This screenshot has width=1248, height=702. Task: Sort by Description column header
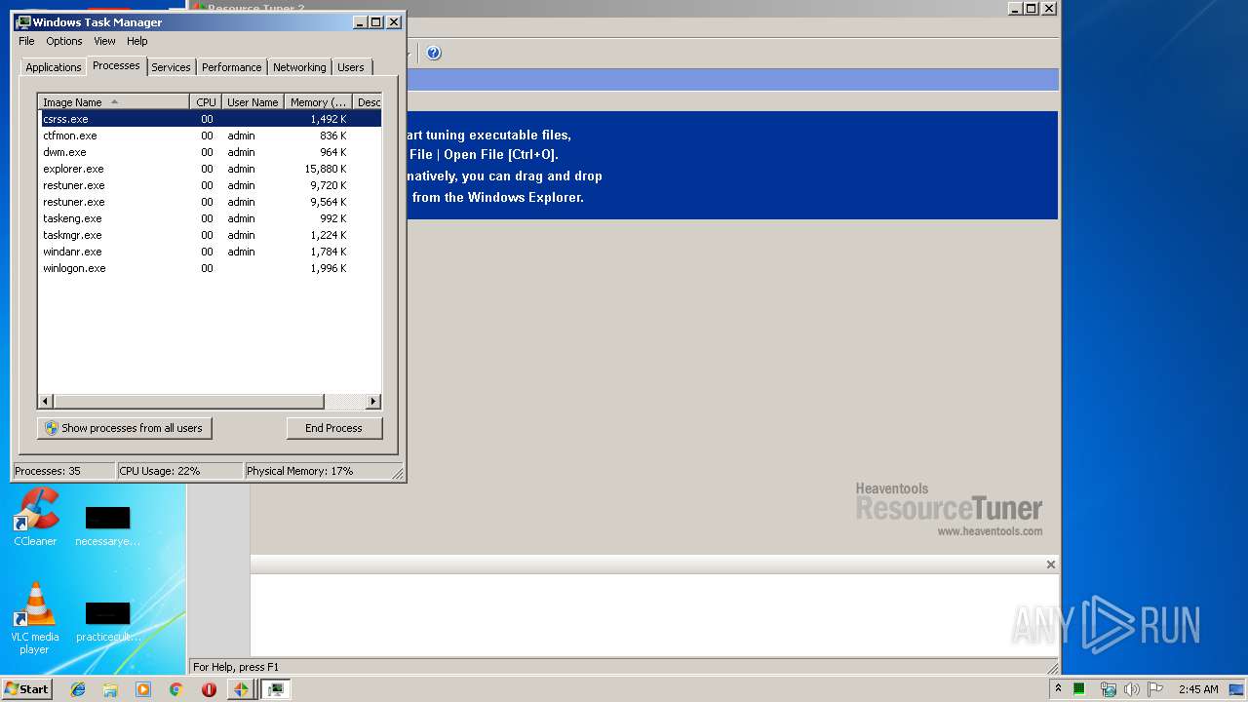point(368,102)
